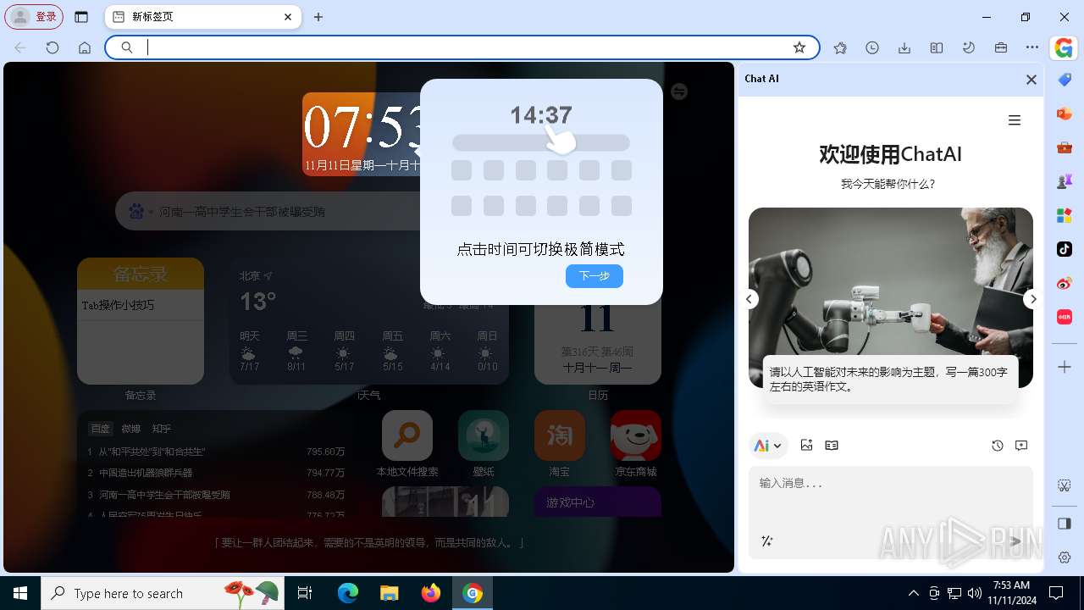1084x610 pixels.
Task: Open the 京东商城 shortcut icon
Action: coord(636,436)
